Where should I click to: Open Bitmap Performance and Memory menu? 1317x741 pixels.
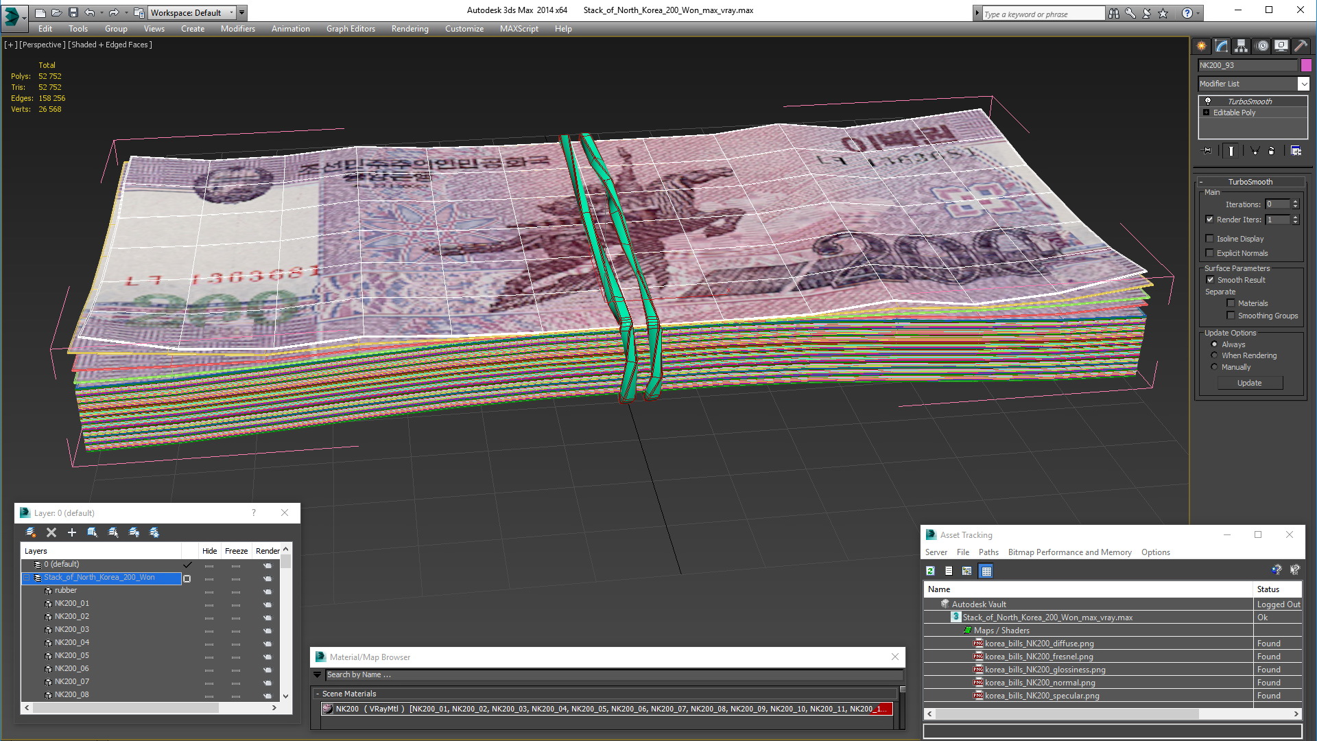pos(1069,552)
